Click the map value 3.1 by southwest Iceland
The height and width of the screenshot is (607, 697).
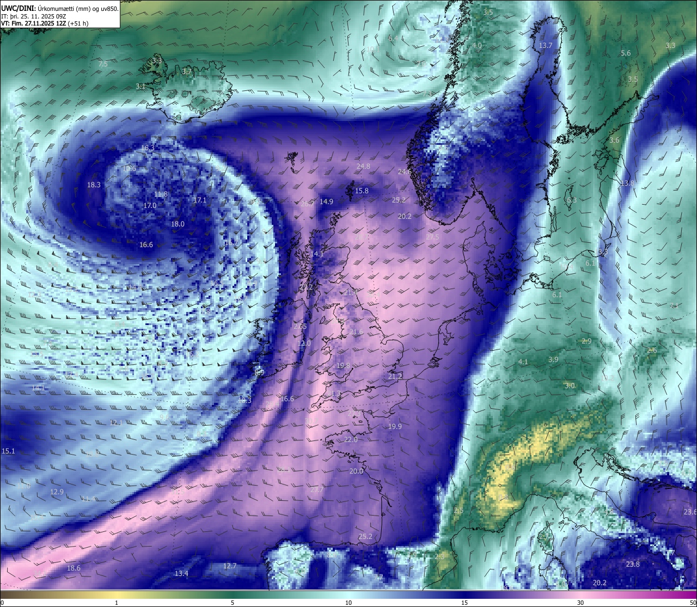coord(140,86)
